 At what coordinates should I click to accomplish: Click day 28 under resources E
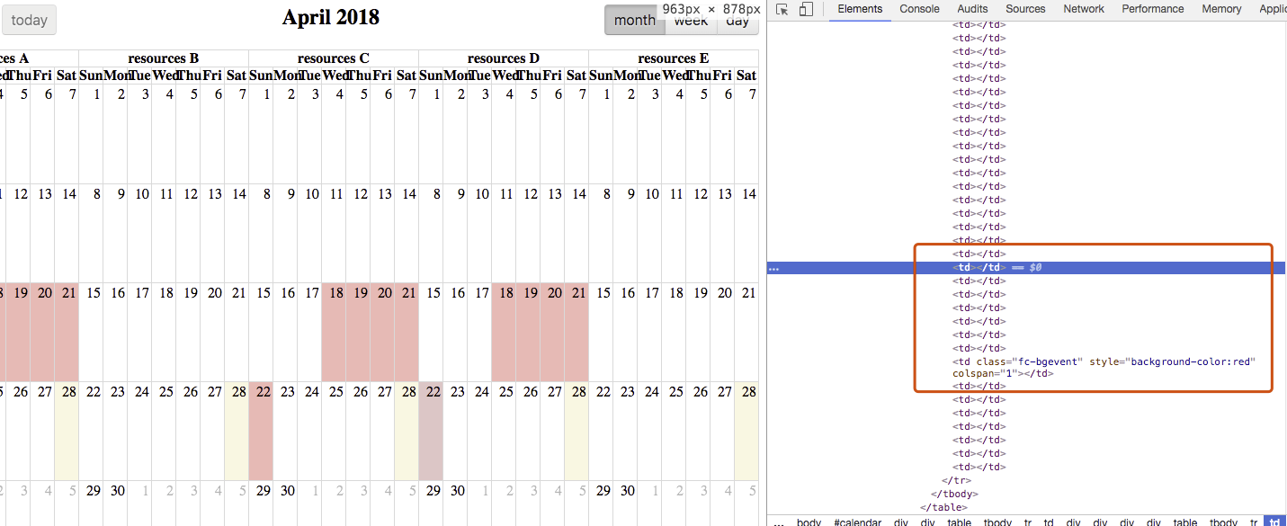[x=748, y=392]
